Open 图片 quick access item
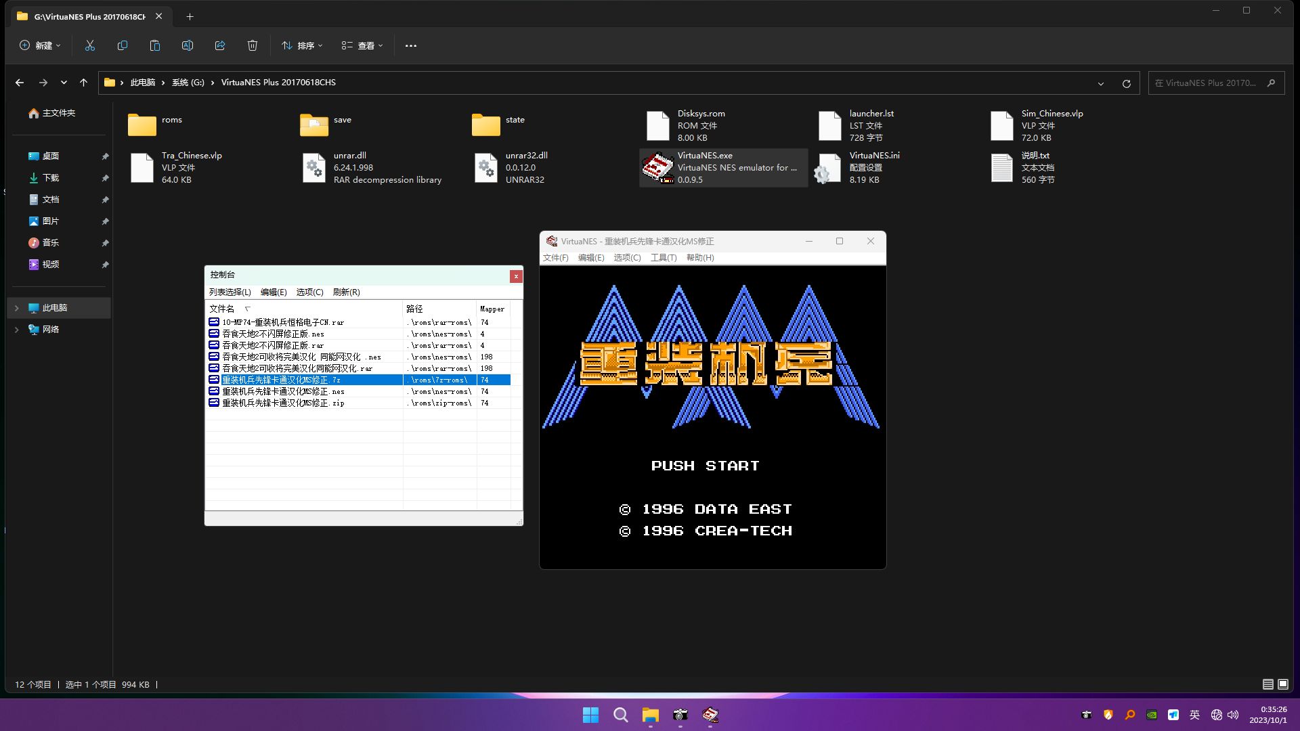The width and height of the screenshot is (1300, 731). point(51,221)
